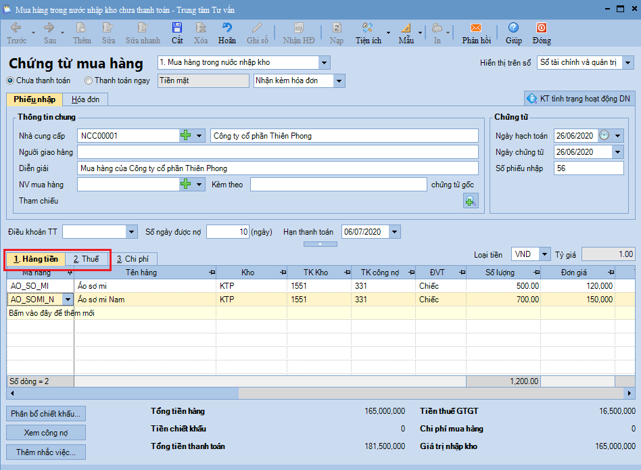Click the Xem công nợ button
This screenshot has height=470, width=641.
click(46, 433)
